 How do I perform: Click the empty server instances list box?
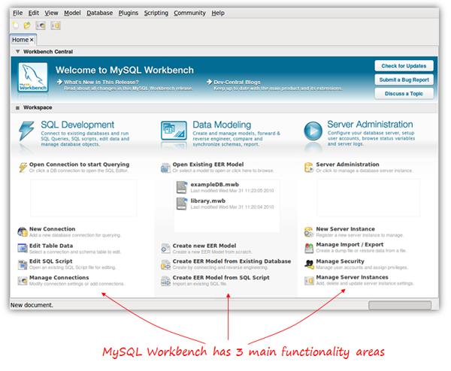point(368,198)
